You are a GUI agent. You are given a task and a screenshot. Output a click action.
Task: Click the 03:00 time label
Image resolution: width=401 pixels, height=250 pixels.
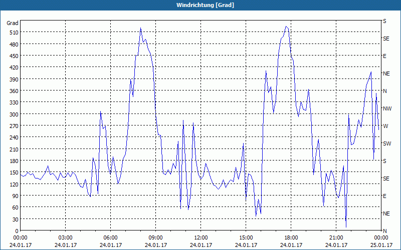pyautogui.click(x=66, y=238)
